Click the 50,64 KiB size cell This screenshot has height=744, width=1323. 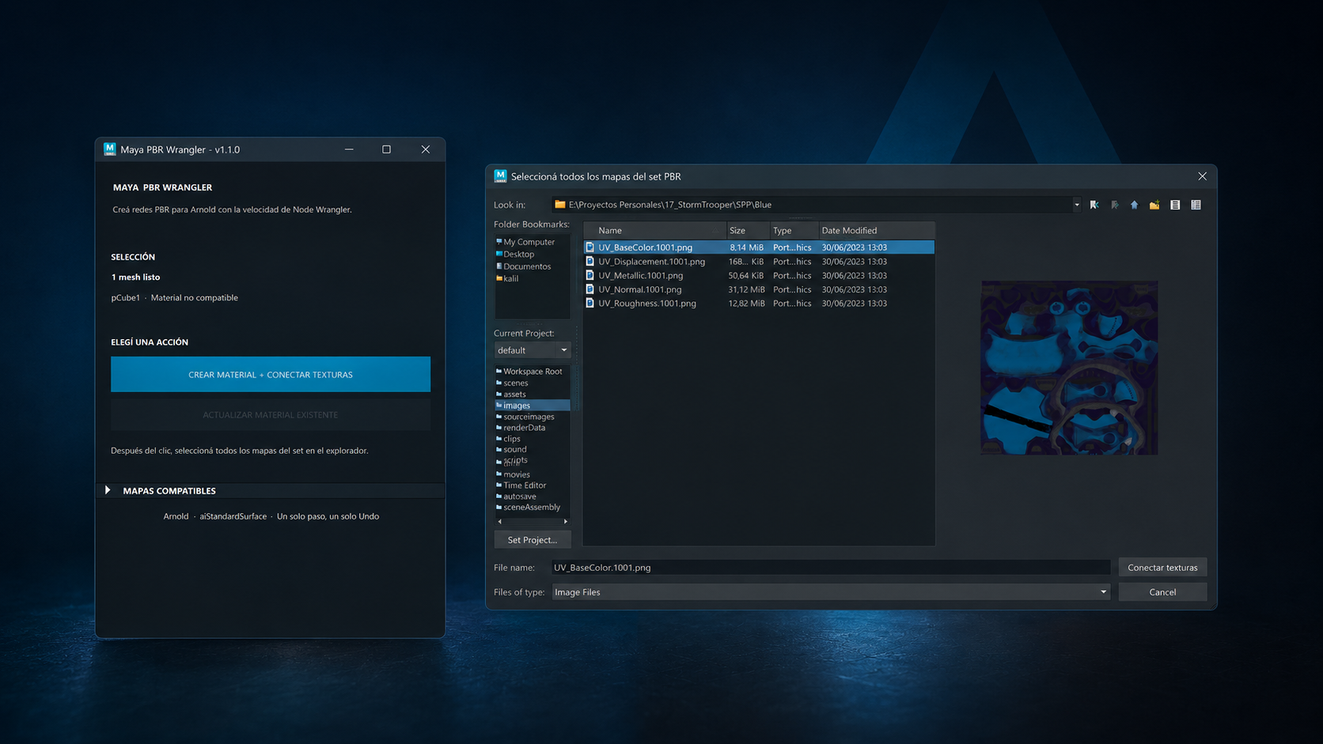pos(746,276)
